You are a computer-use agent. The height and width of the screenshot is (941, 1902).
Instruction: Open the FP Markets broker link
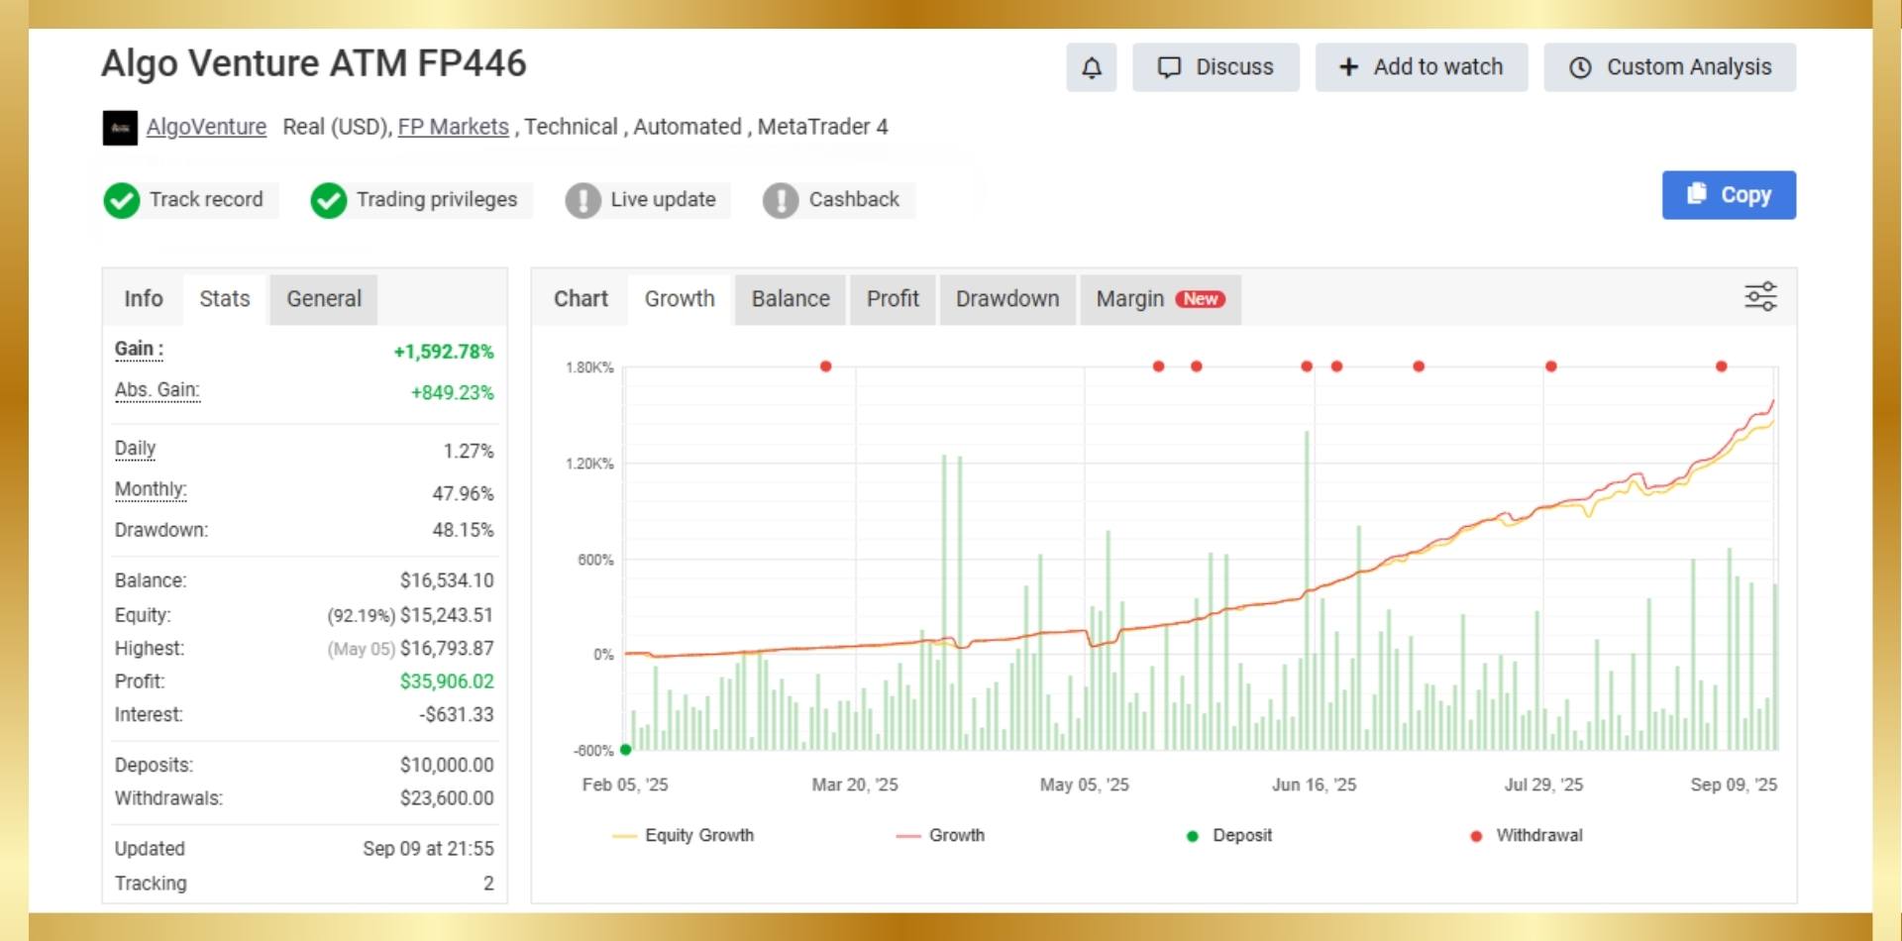pyautogui.click(x=453, y=127)
